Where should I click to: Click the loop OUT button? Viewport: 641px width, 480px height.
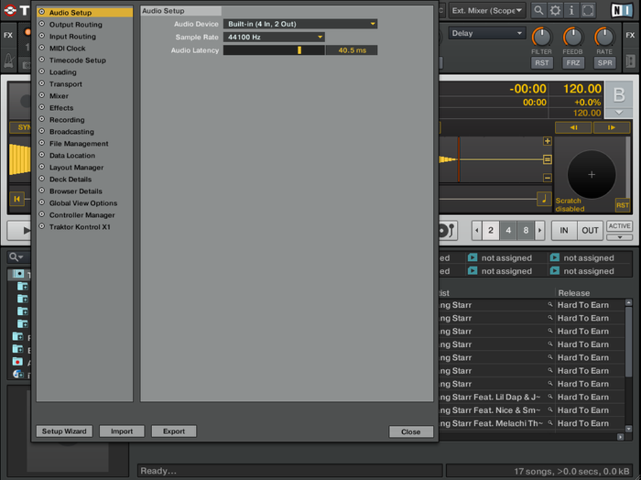590,231
